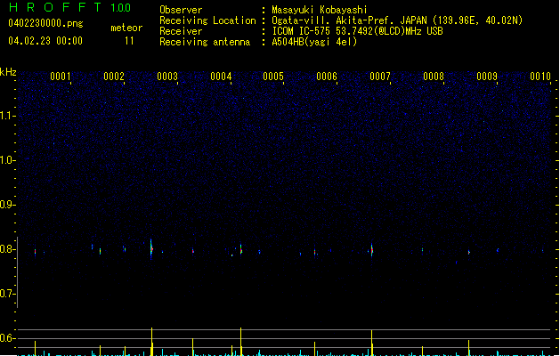The height and width of the screenshot is (356, 560).
Task: Click the 'Observer' field label
Action: [x=181, y=10]
